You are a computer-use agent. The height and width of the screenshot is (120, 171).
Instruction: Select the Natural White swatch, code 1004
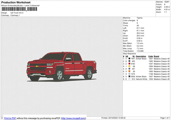(x=129, y=79)
